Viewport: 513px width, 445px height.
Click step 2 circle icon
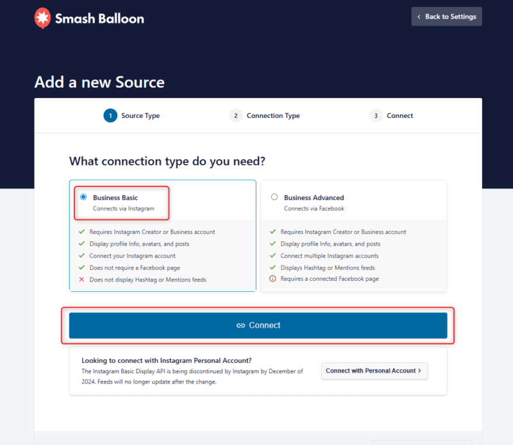[x=235, y=116]
